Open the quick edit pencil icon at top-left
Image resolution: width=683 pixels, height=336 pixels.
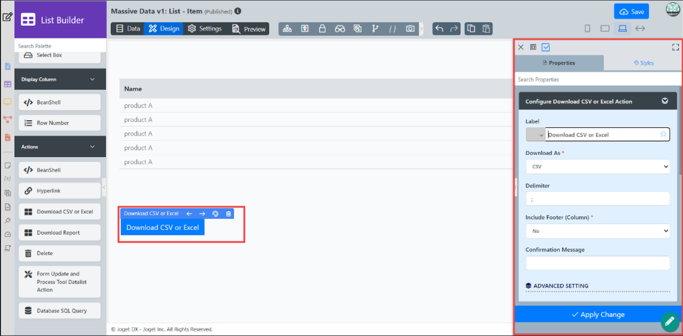pyautogui.click(x=7, y=17)
